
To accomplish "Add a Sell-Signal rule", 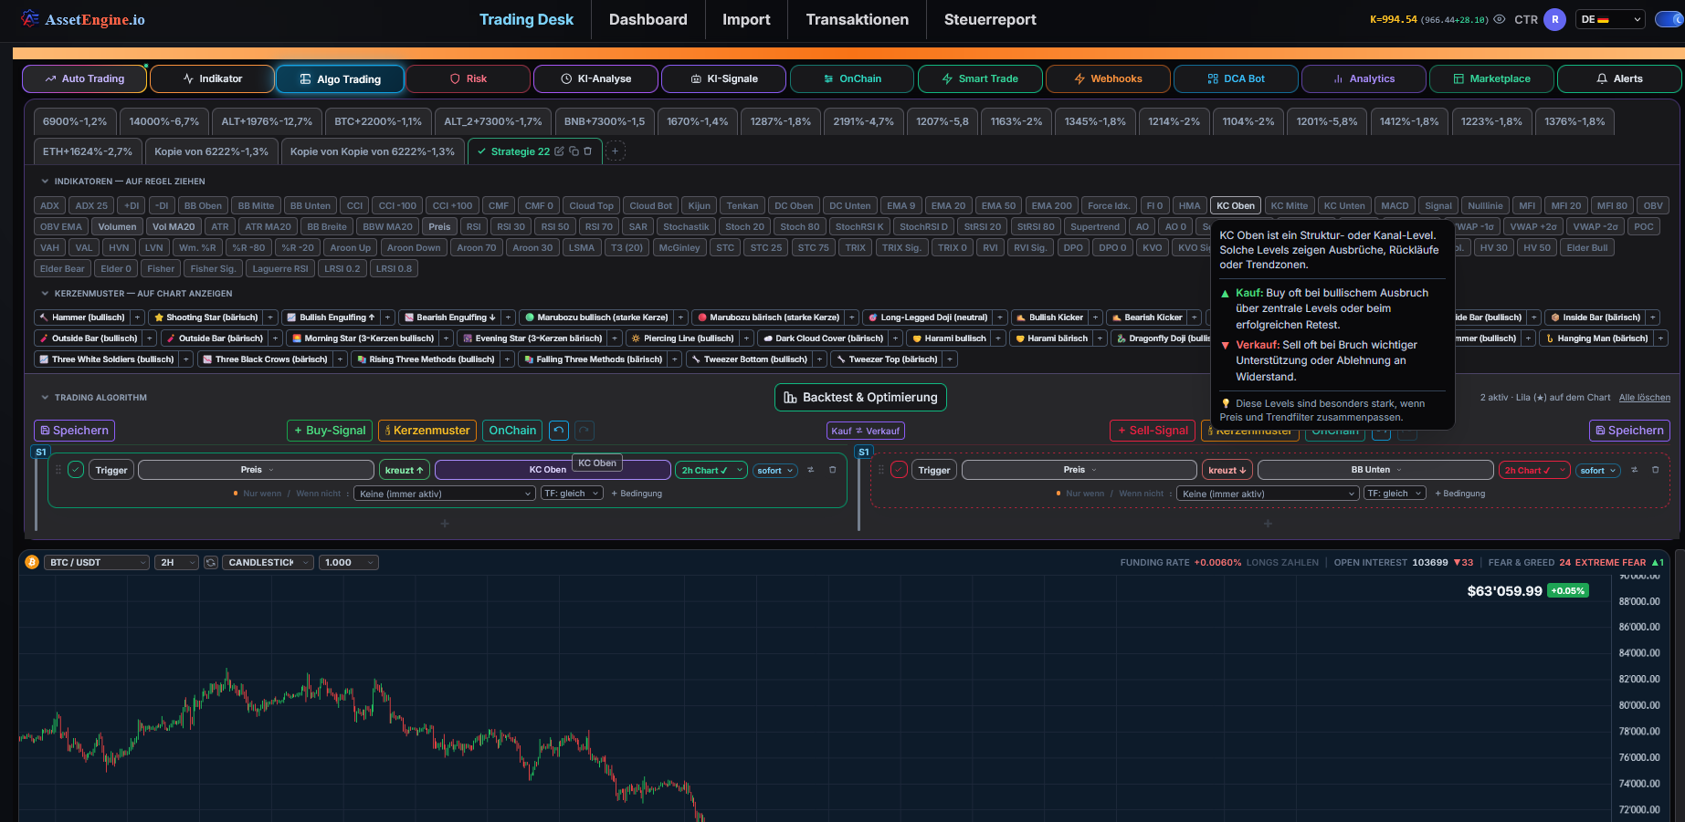I will (1153, 431).
